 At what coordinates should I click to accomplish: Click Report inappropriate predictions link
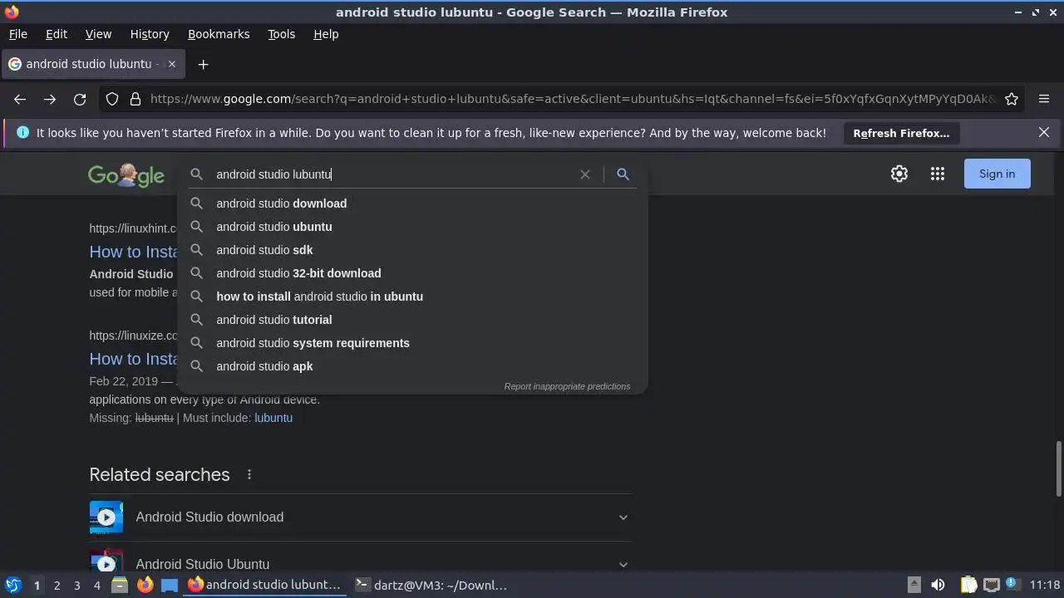[x=567, y=386]
